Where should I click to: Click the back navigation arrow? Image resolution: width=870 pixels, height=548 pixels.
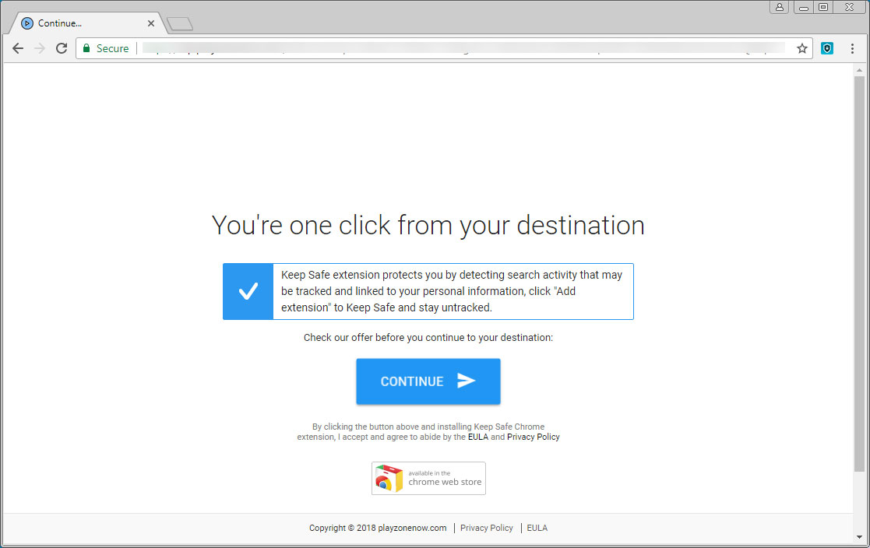click(18, 47)
